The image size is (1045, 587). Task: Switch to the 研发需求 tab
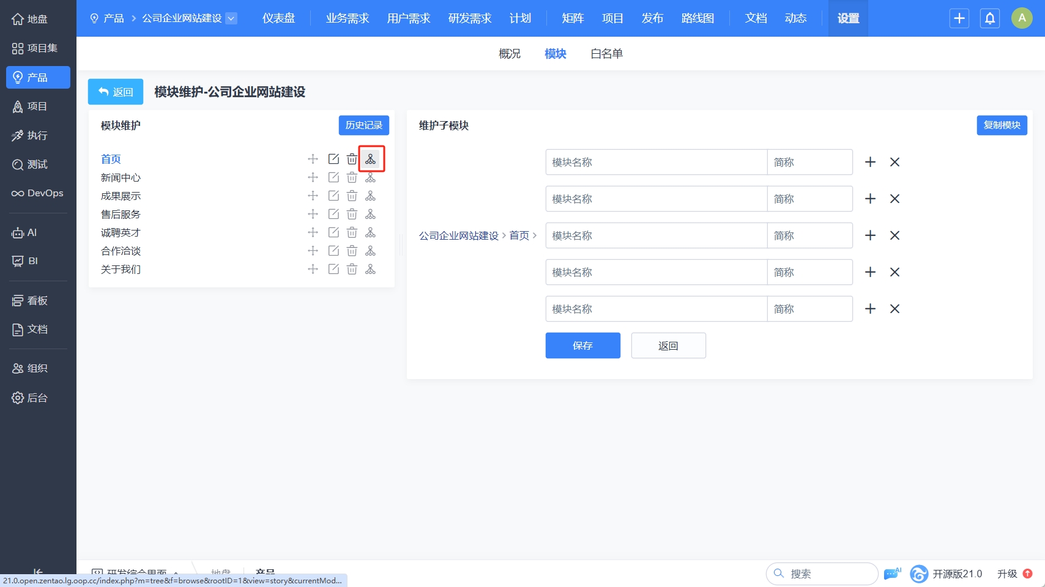[x=470, y=18]
